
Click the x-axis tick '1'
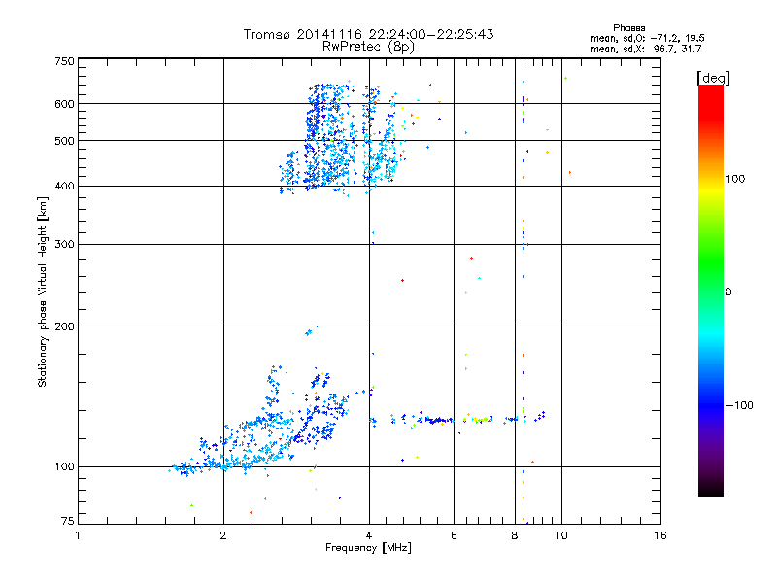(x=78, y=535)
